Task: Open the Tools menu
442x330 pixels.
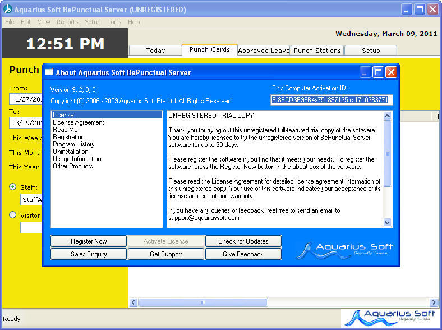Action: (x=114, y=22)
